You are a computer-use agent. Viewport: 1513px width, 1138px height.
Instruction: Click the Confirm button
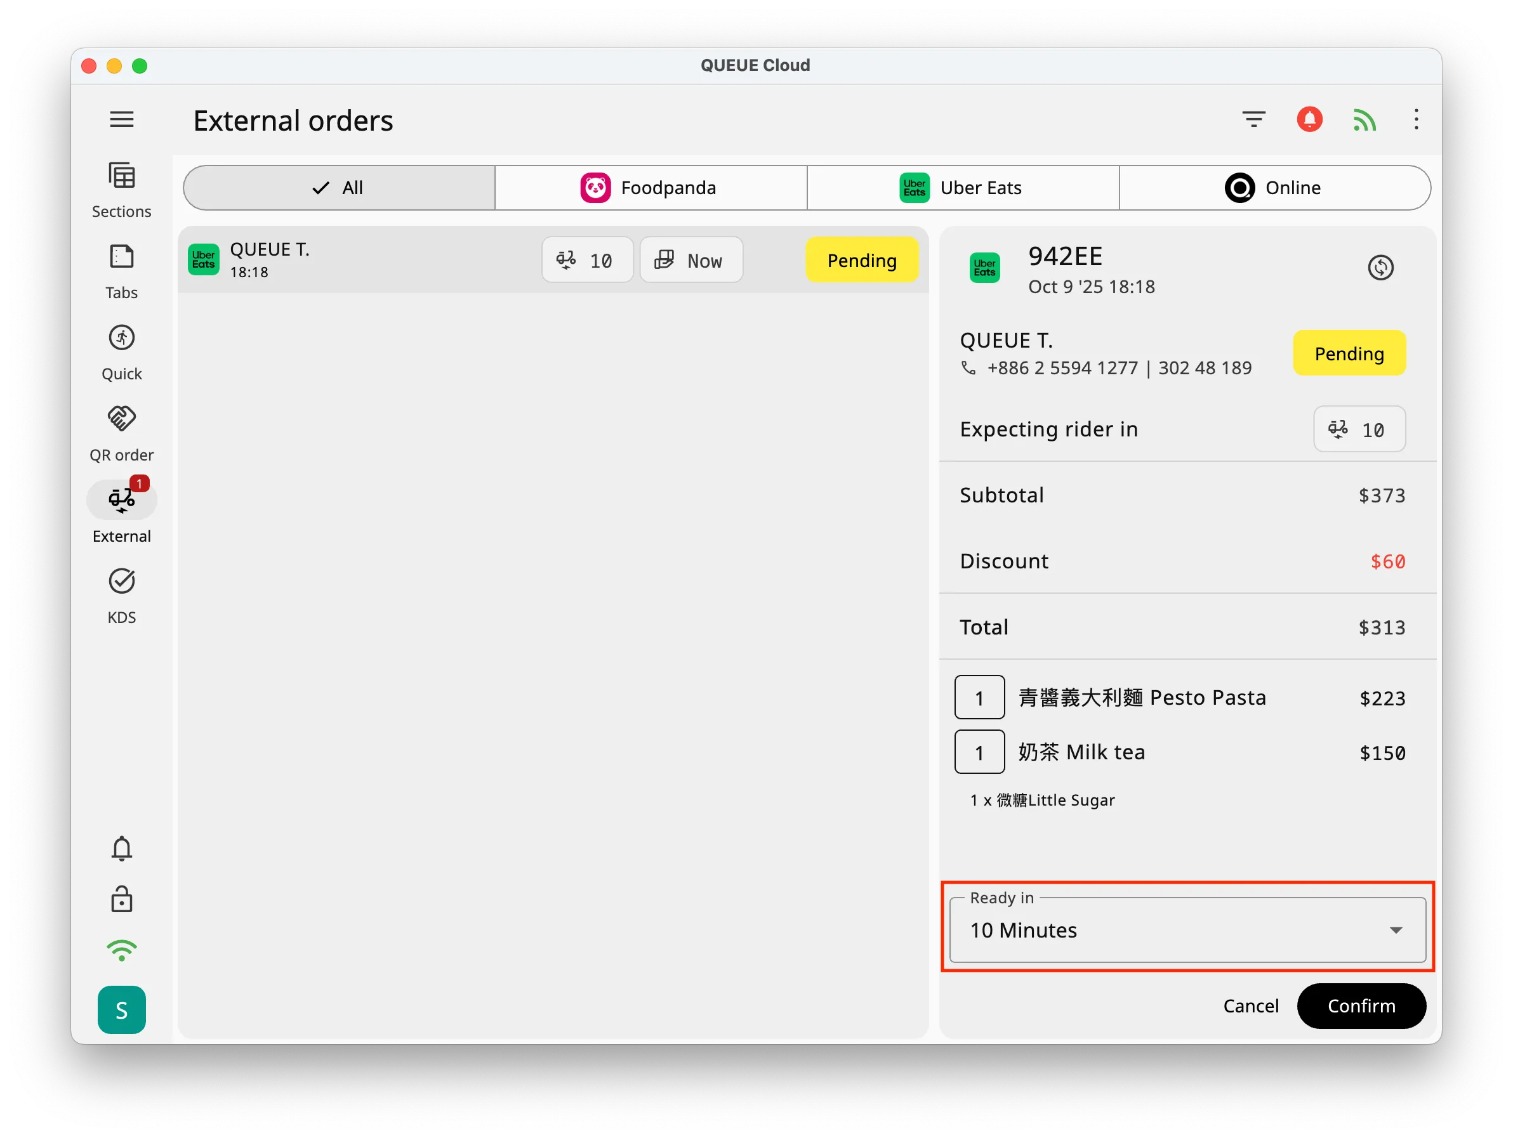coord(1361,1005)
